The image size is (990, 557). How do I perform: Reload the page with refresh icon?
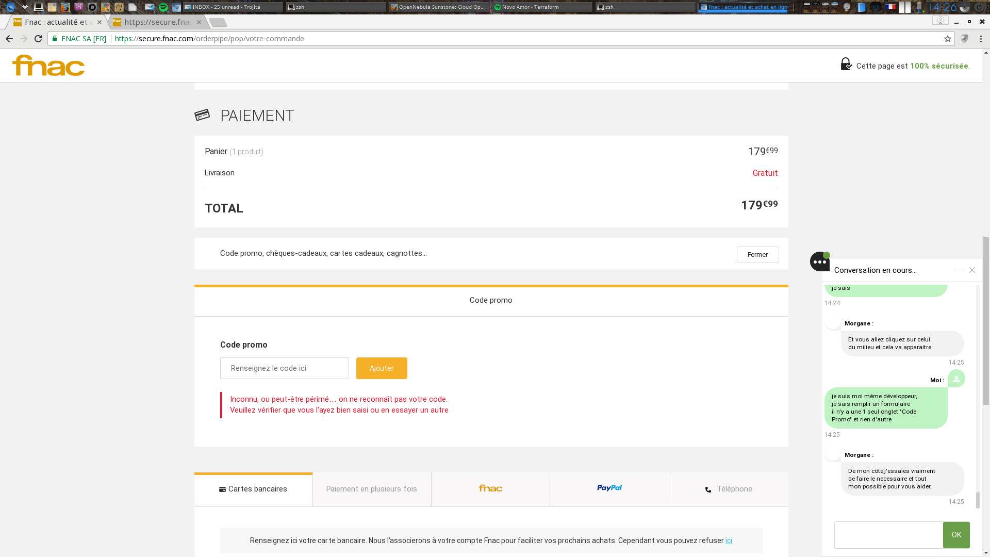click(38, 39)
